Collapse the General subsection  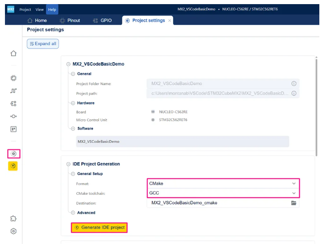tap(73, 74)
